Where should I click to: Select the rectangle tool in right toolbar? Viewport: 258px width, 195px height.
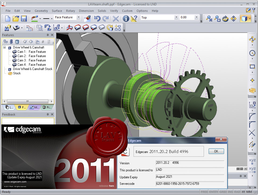tap(252, 67)
